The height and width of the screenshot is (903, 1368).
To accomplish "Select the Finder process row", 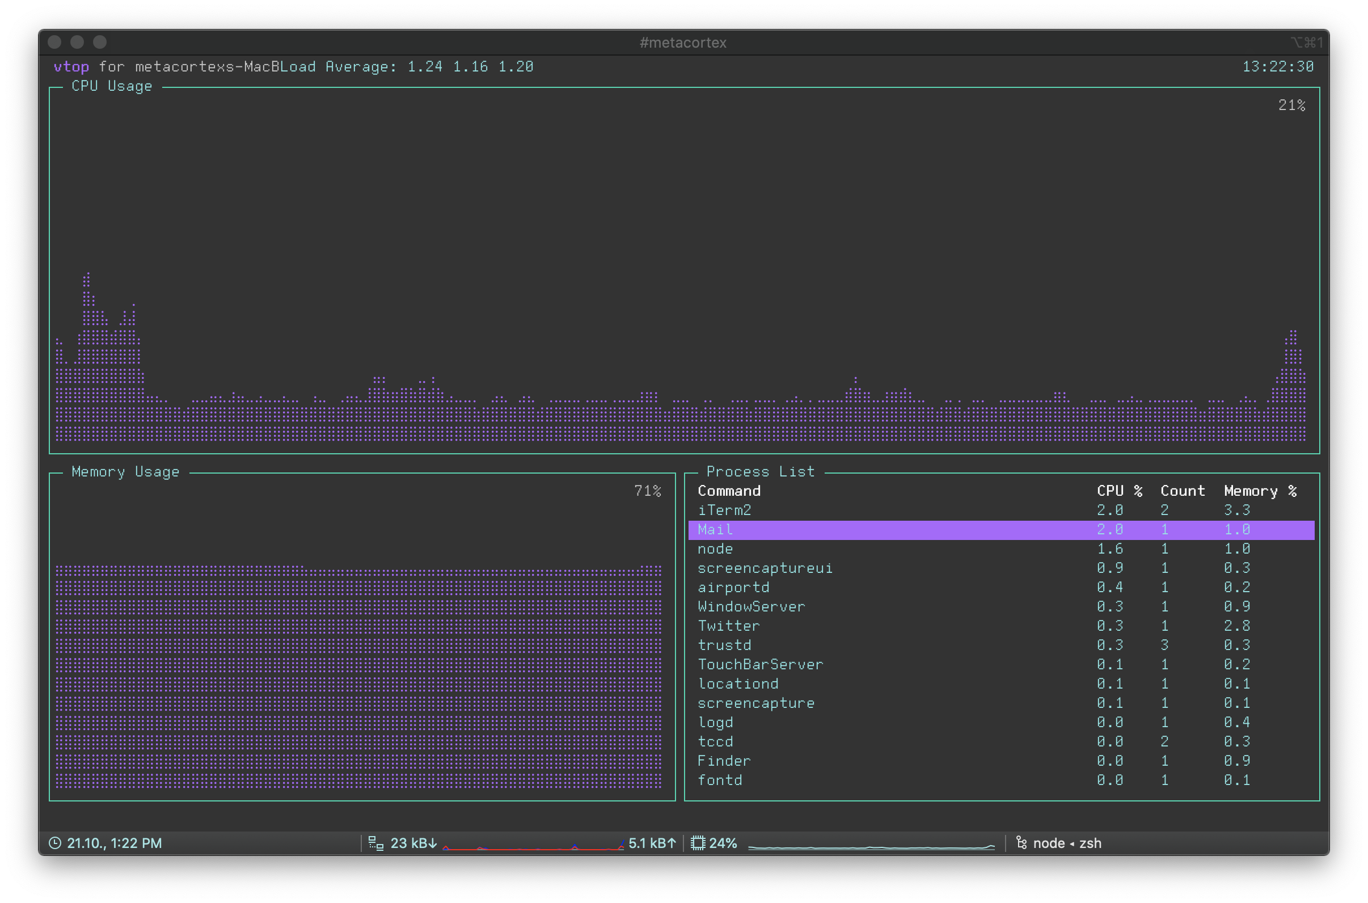I will tap(1001, 761).
